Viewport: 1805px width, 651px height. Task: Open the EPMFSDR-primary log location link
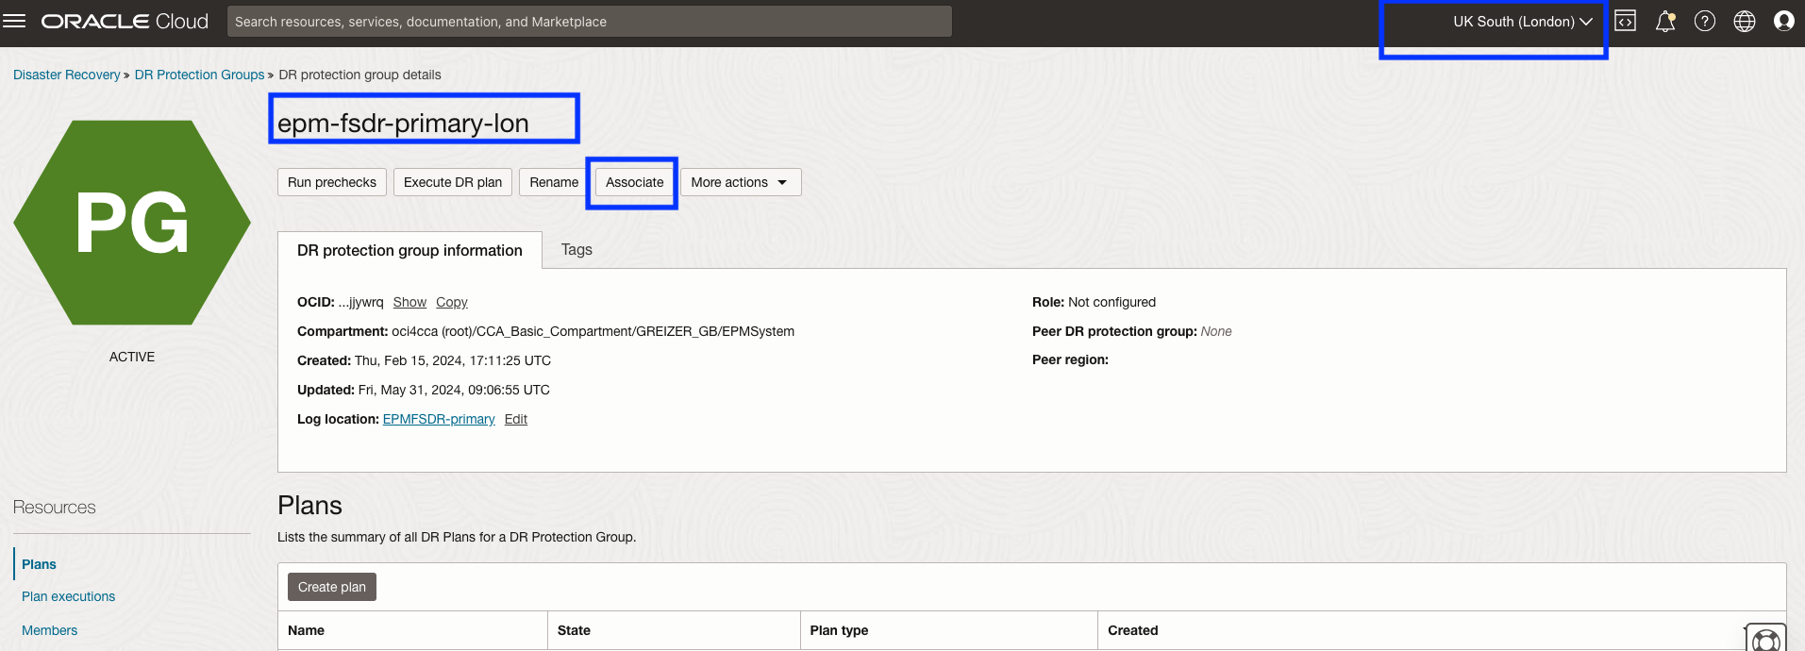click(x=439, y=419)
